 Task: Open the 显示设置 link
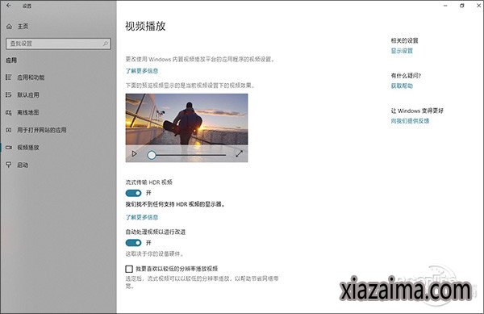(x=402, y=51)
